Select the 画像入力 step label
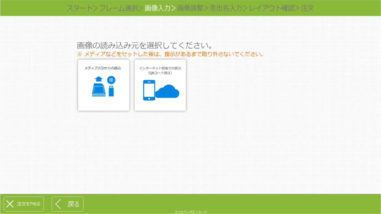 [157, 8]
